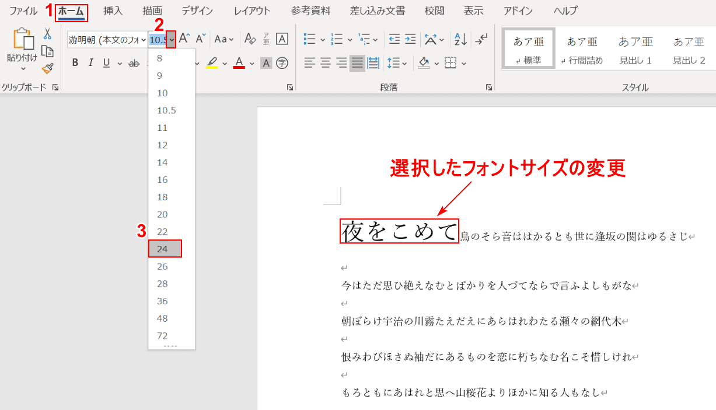716x410 pixels.
Task: Click the line spacing icon
Action: (393, 63)
